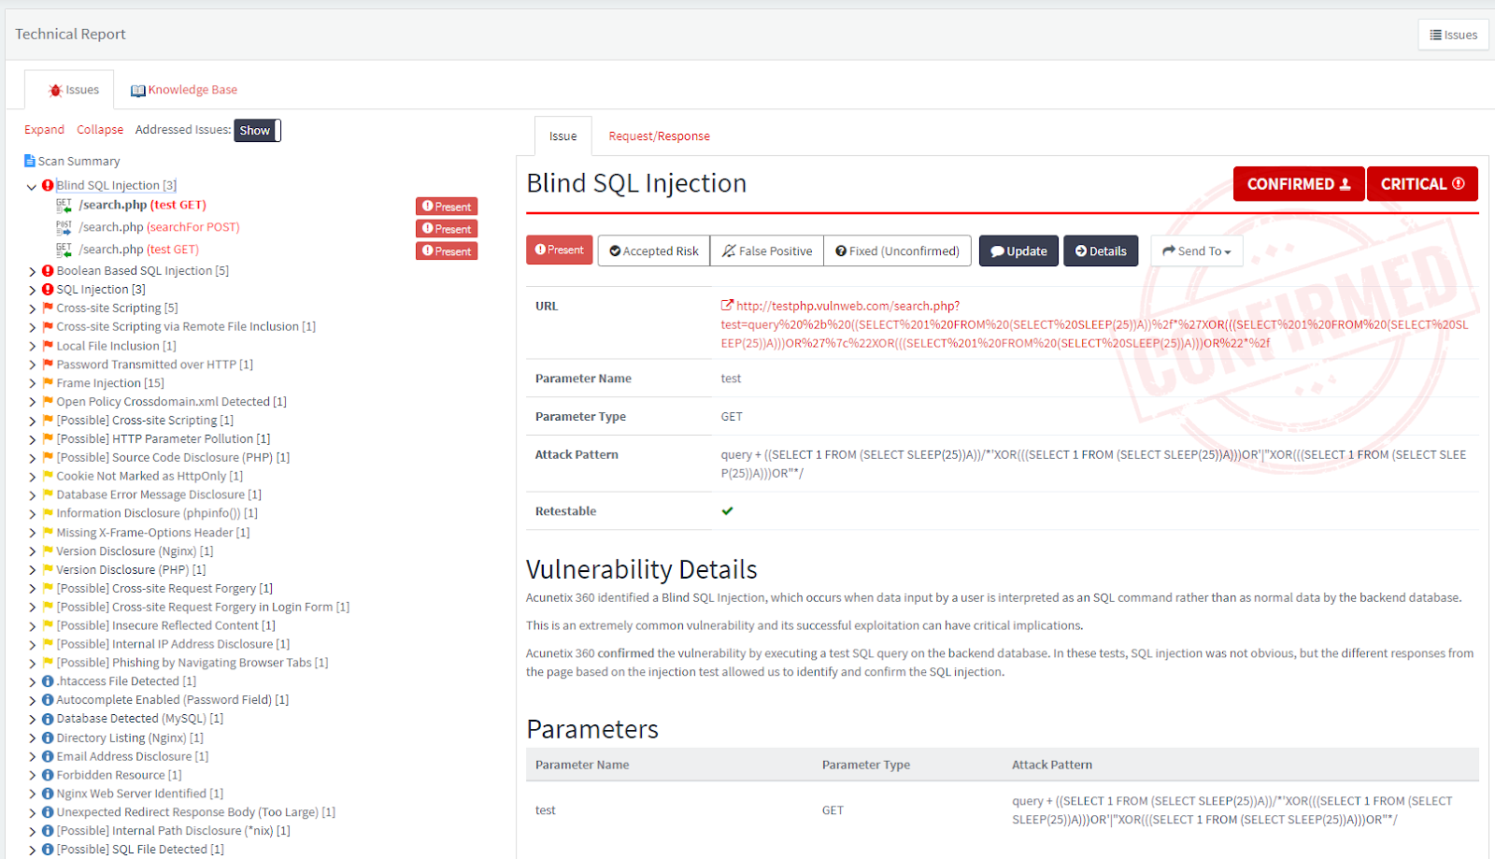Select Information Disclosure (phpinfo()) item
The image size is (1495, 859).
point(156,513)
